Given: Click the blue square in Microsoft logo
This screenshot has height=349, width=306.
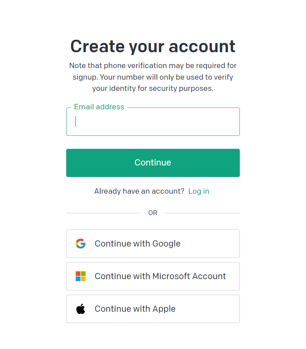Looking at the screenshot, I should point(78,278).
